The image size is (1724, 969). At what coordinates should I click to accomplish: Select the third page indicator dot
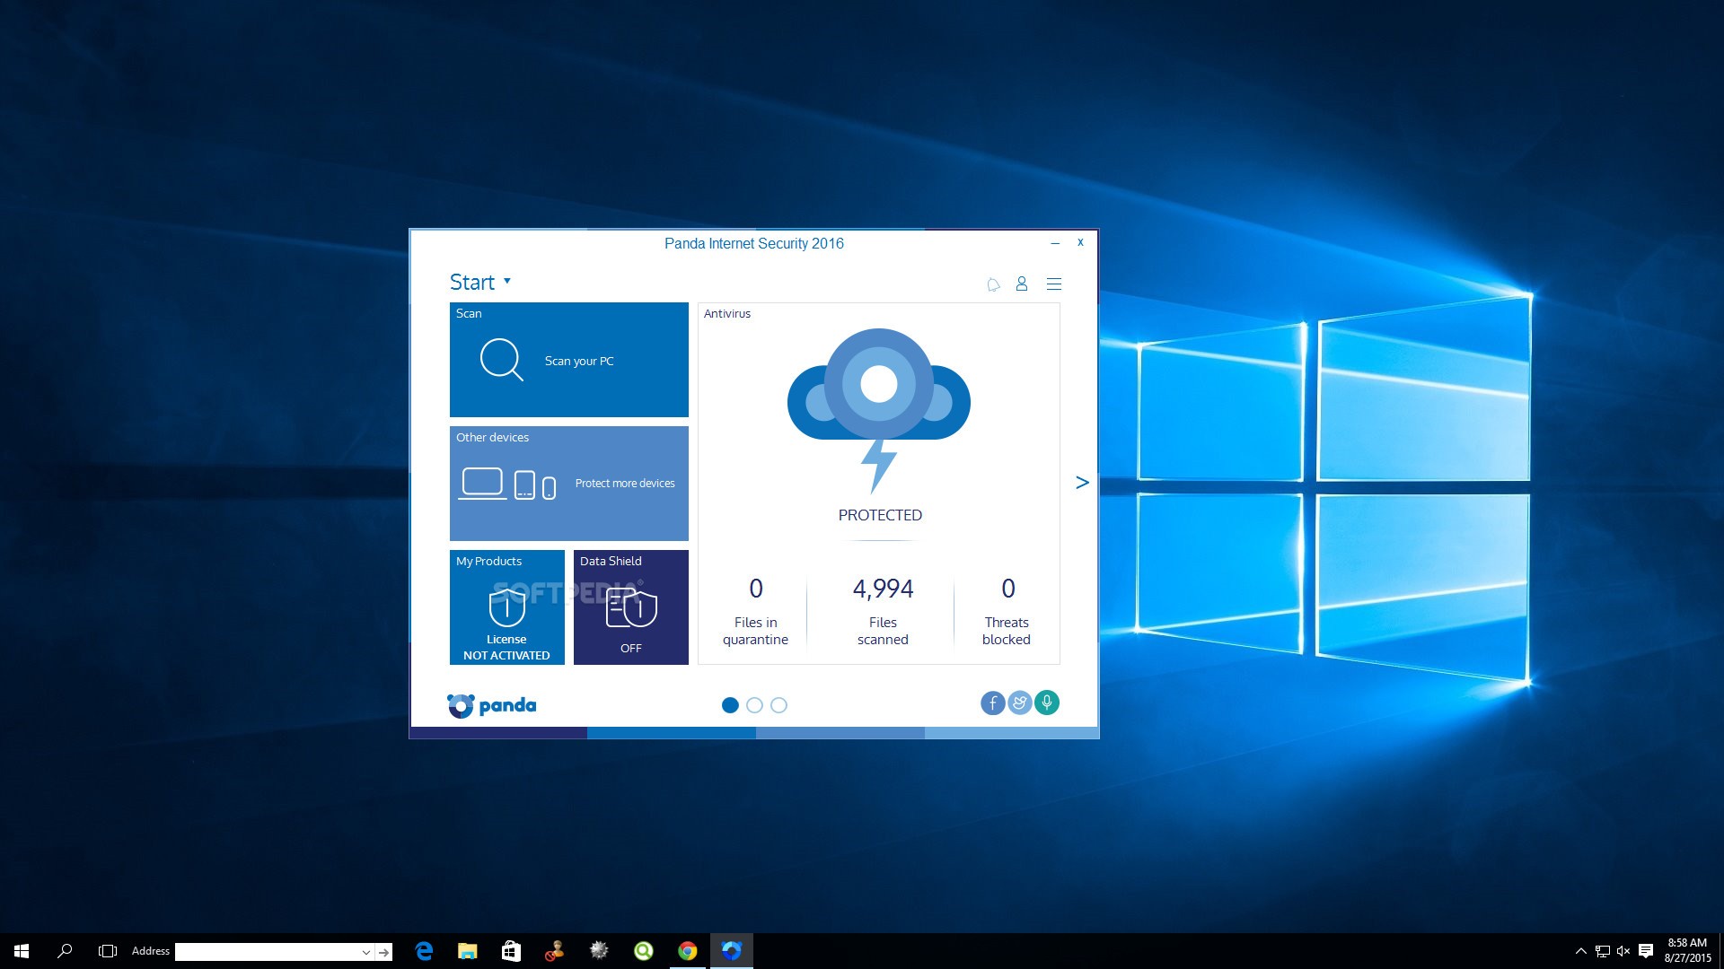pyautogui.click(x=778, y=705)
